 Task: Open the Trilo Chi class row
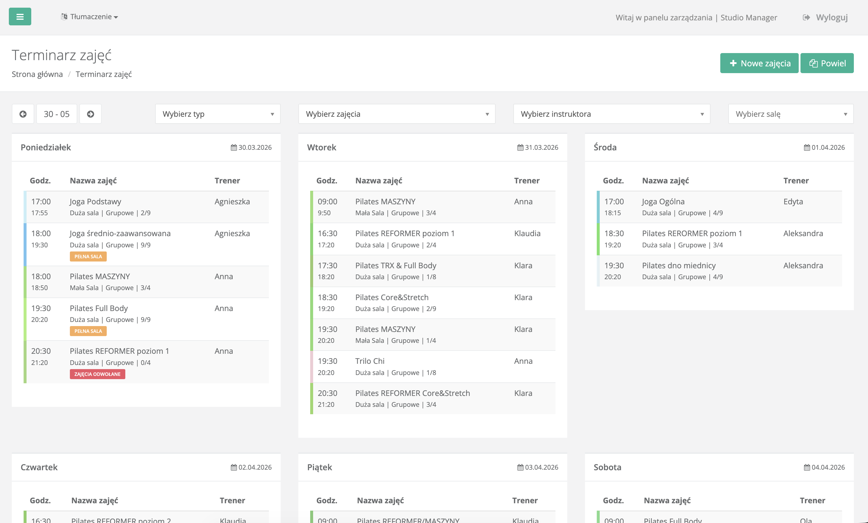(x=370, y=361)
